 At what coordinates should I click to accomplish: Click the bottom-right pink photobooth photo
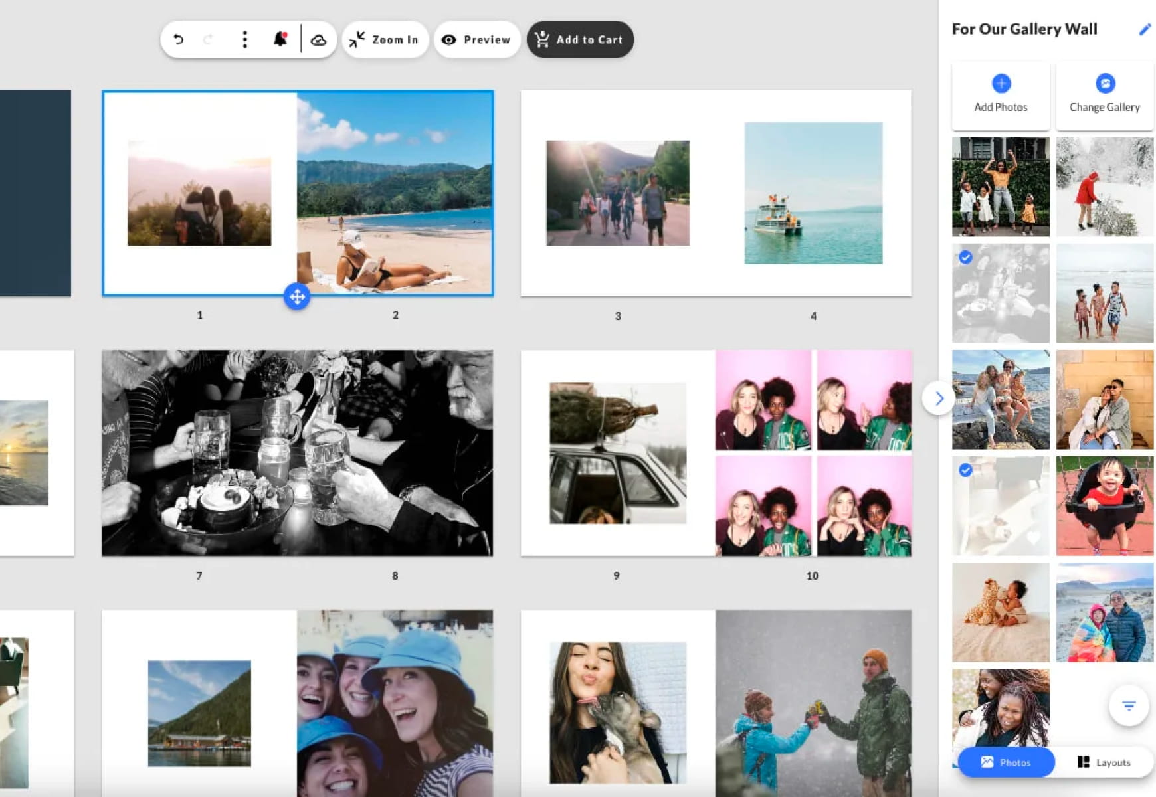click(864, 506)
